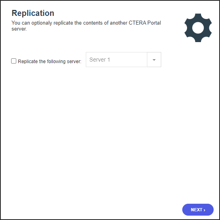This screenshot has width=220, height=220.
Task: Proceed to next wizard step with NEXT
Action: pyautogui.click(x=198, y=210)
